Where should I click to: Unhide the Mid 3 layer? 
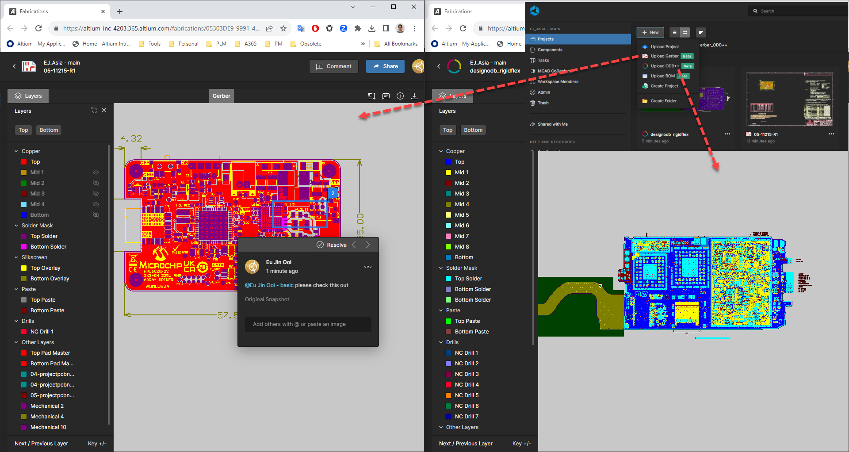click(x=96, y=194)
